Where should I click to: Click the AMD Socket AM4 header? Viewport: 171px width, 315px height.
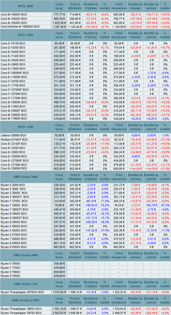[26, 177]
